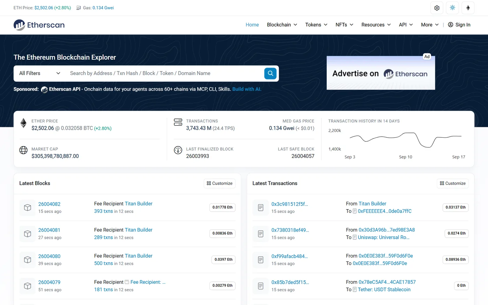Click the Ether Price diamond icon
488x305 pixels.
23,123
